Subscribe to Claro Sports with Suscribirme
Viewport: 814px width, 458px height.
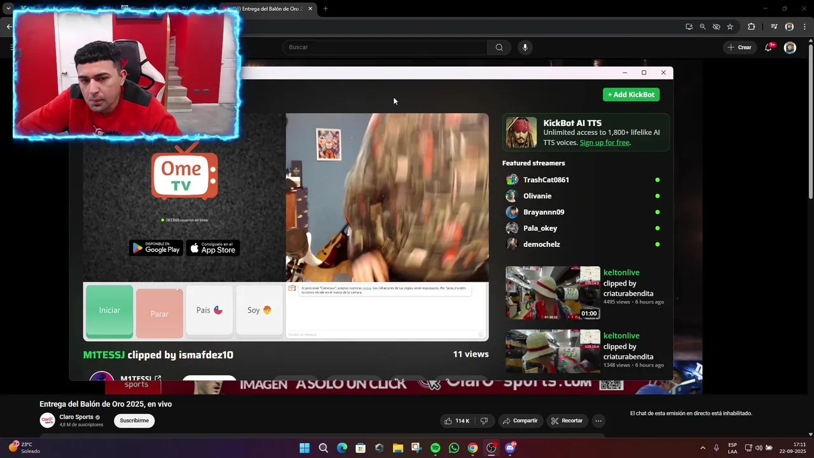click(x=134, y=420)
